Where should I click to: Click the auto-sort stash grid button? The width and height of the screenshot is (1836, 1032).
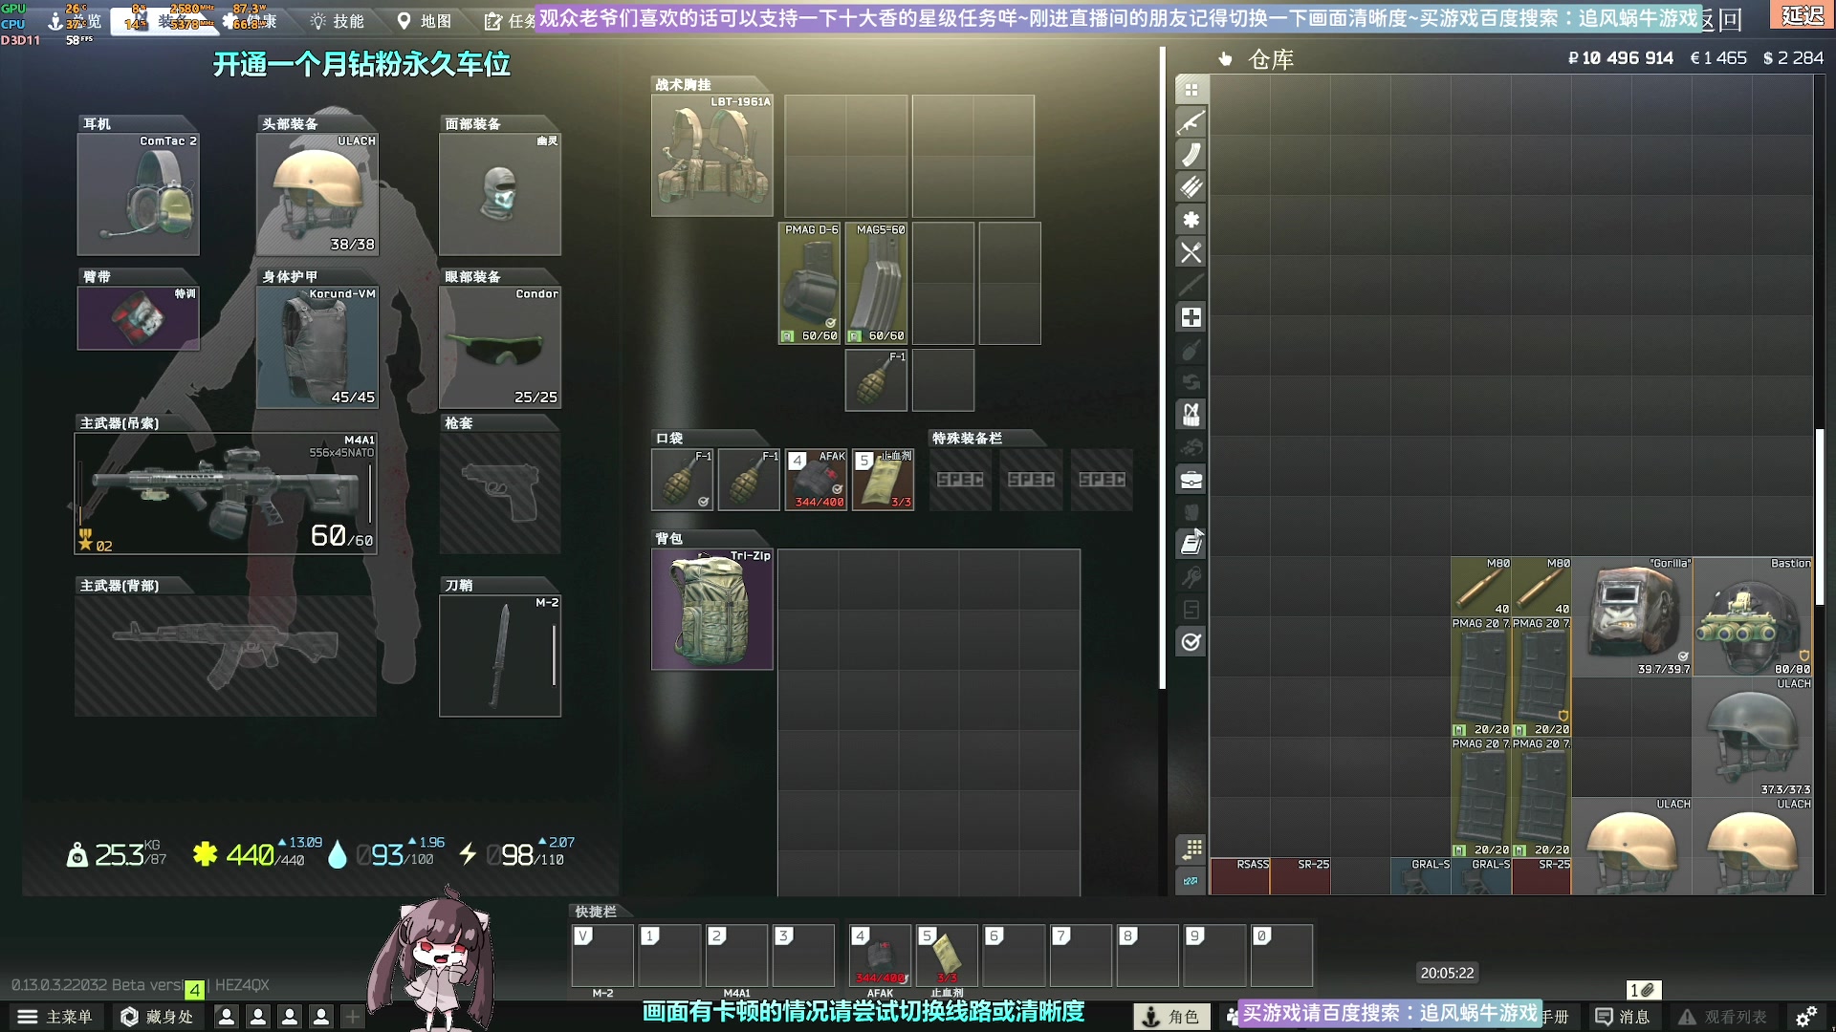click(x=1191, y=849)
